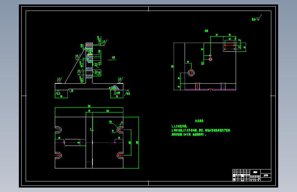Click the lowest hatched boss area of the vertical wall
Image resolution: width=297 pixels, height=192 pixels.
coord(89,77)
